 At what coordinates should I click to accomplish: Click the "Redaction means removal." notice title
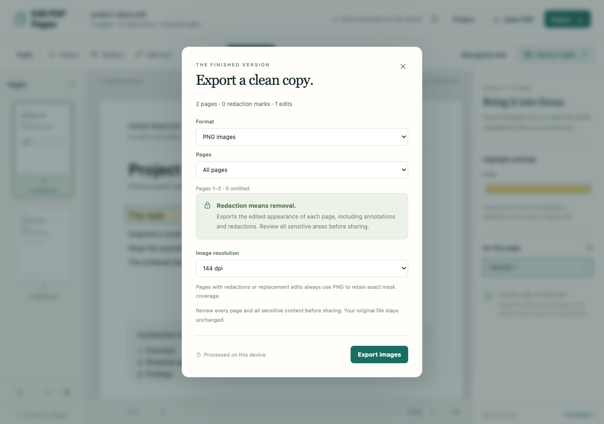click(256, 206)
